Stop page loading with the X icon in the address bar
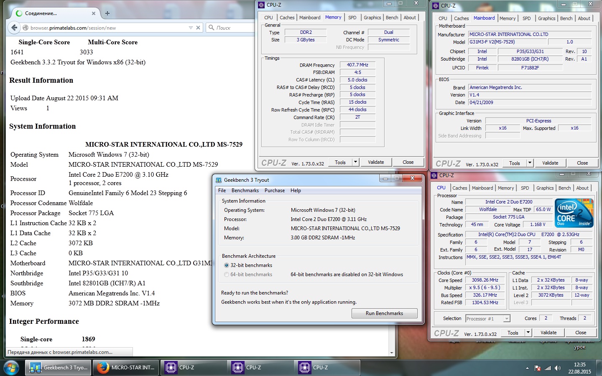The image size is (602, 376). point(198,28)
